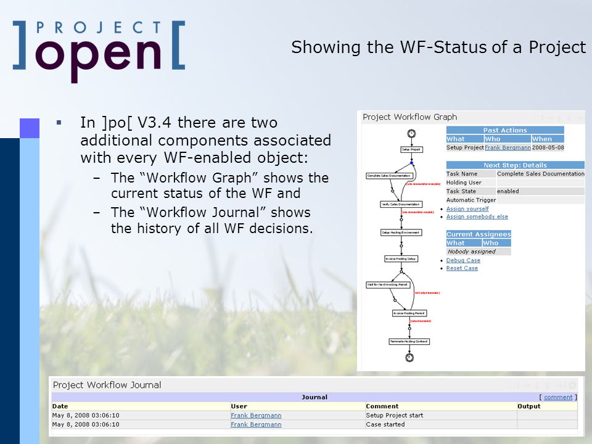The image size is (592, 444).
Task: Select the Verify Sales Documentation graph node
Action: pyautogui.click(x=401, y=204)
